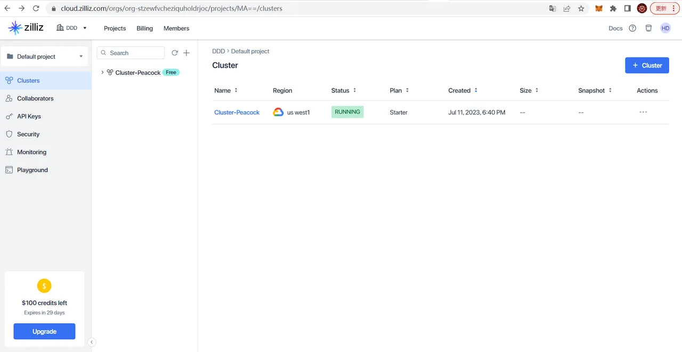Toggle the browser side panel icon
This screenshot has height=352, width=682.
[628, 9]
